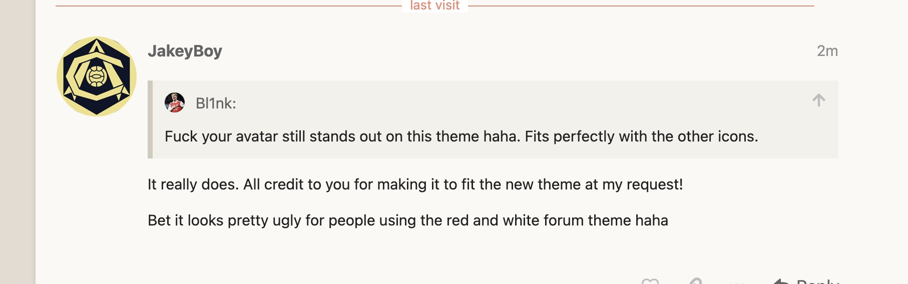Jump to quoted post with up arrow
Image resolution: width=908 pixels, height=284 pixels.
(x=818, y=100)
